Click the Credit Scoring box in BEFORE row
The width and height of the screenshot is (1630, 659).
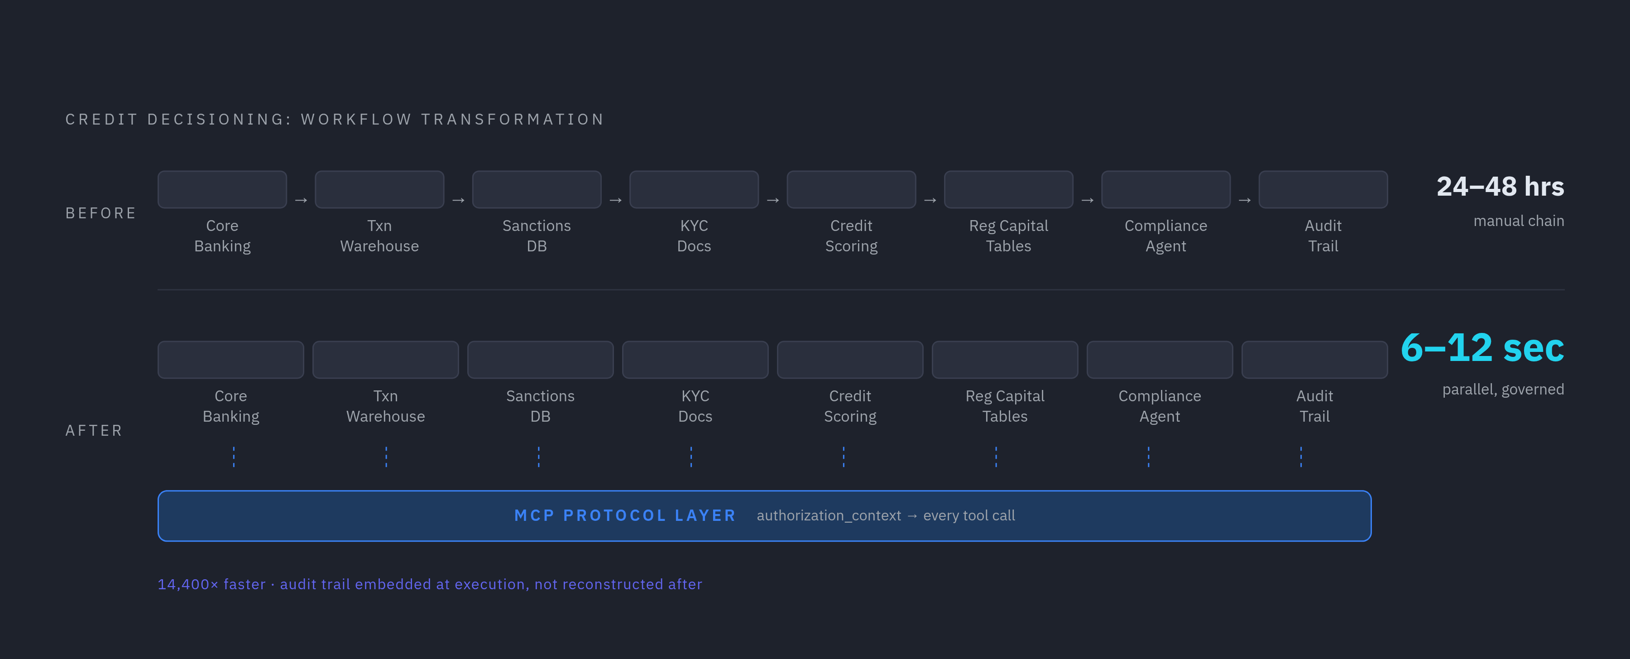pos(851,189)
